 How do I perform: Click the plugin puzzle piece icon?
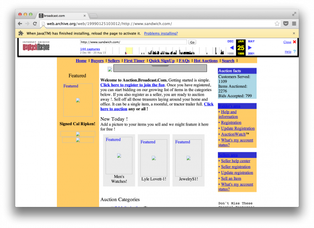point(21,33)
